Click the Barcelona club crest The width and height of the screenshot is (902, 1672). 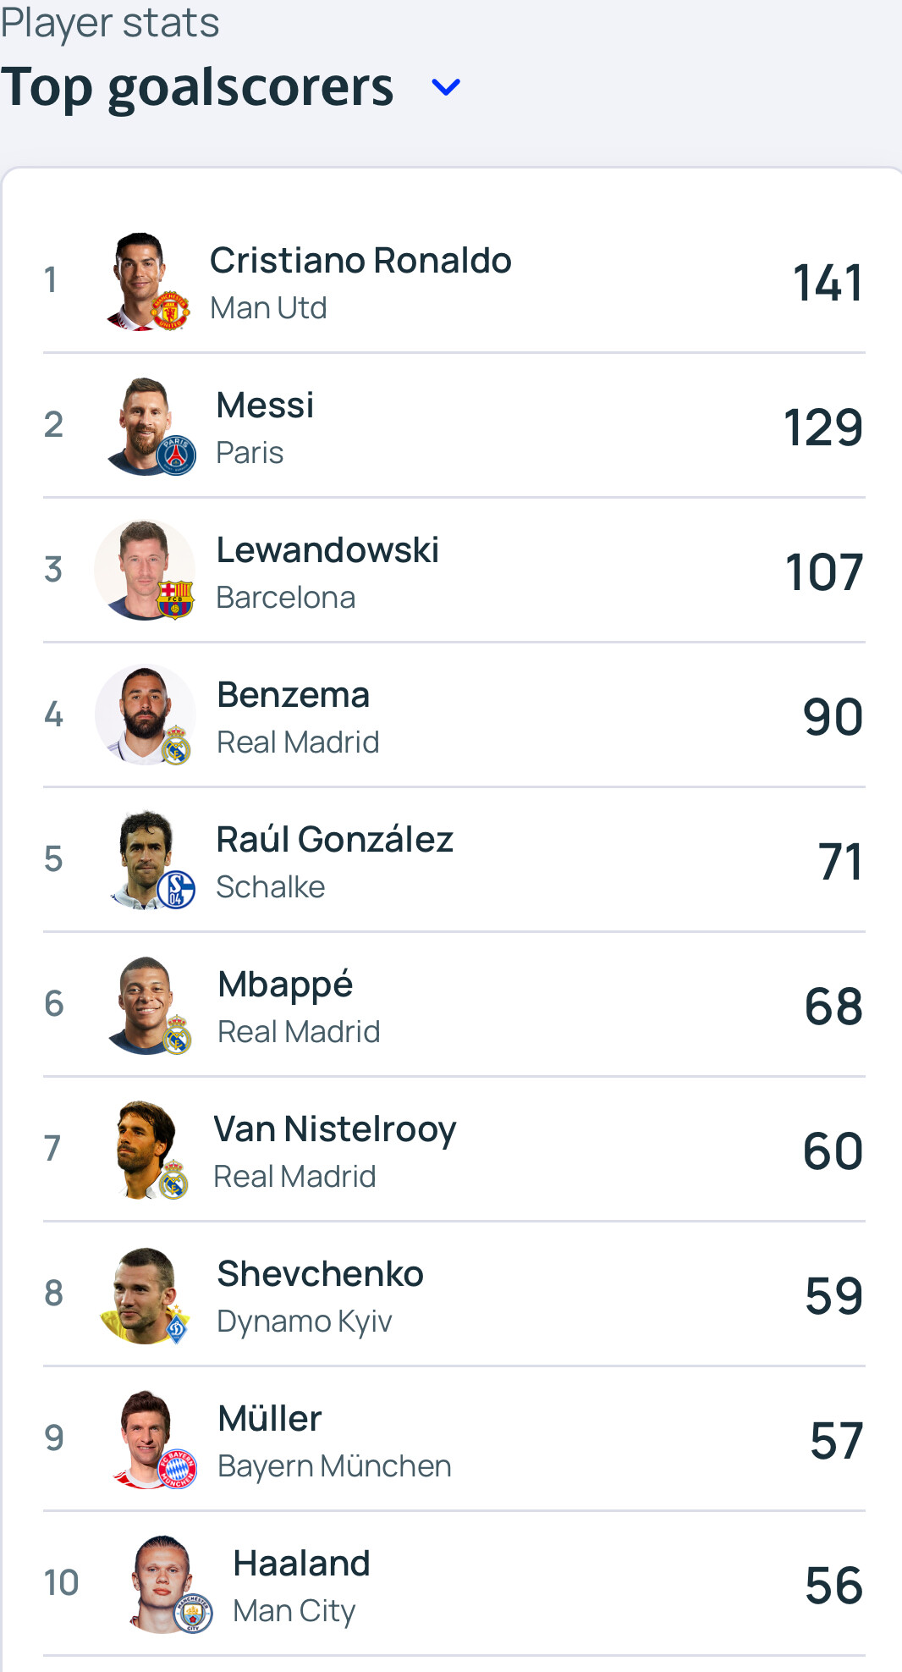point(175,599)
